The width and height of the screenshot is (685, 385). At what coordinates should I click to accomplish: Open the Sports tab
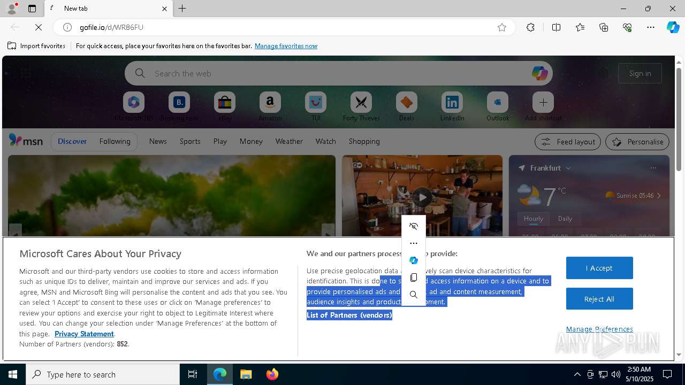coord(190,141)
